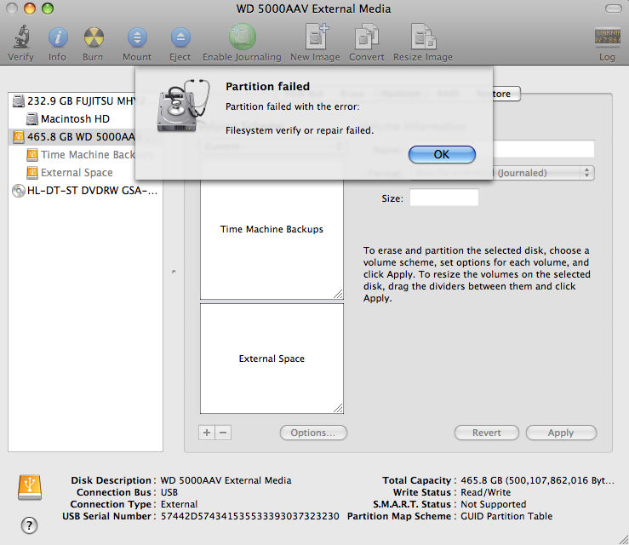Open the Help question mark button

pos(29,525)
